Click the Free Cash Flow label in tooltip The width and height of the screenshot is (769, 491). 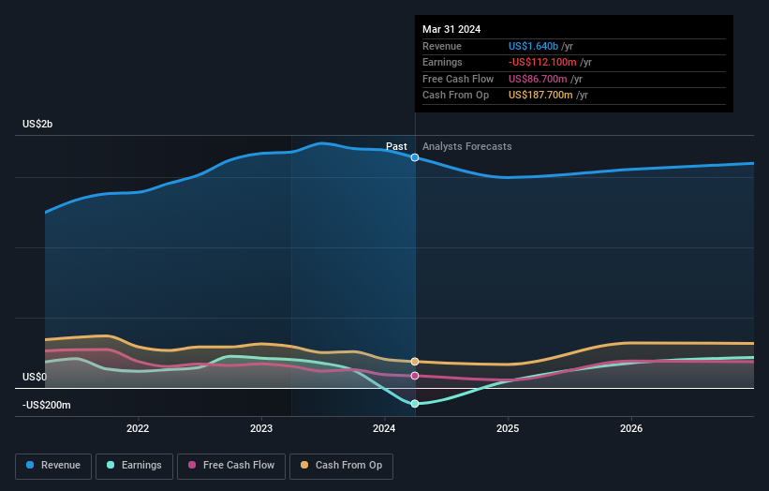click(x=458, y=79)
